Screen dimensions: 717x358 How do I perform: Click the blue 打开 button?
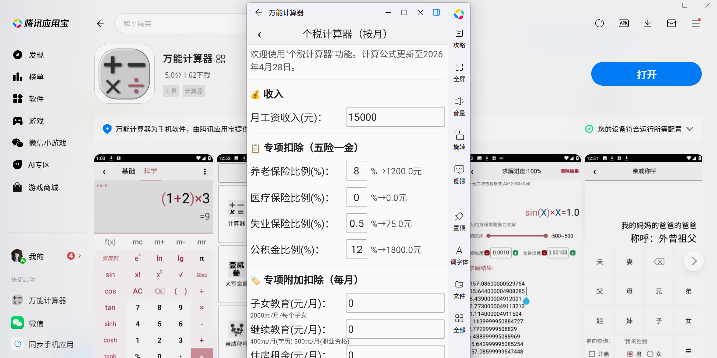[647, 74]
